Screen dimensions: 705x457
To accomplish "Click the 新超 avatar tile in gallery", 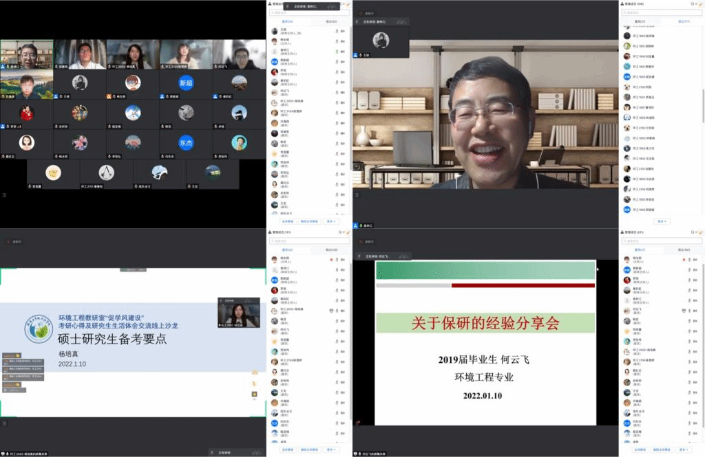I will click(186, 82).
